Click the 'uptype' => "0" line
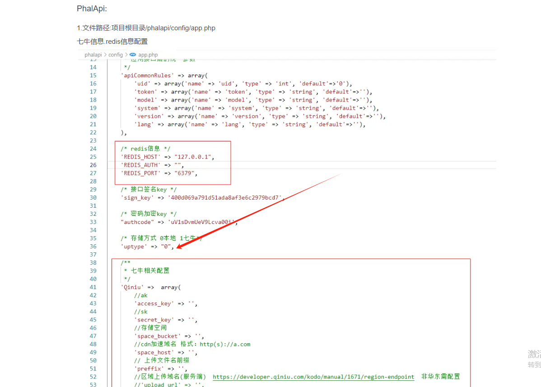Screen dimensions: 541x387 (147, 246)
